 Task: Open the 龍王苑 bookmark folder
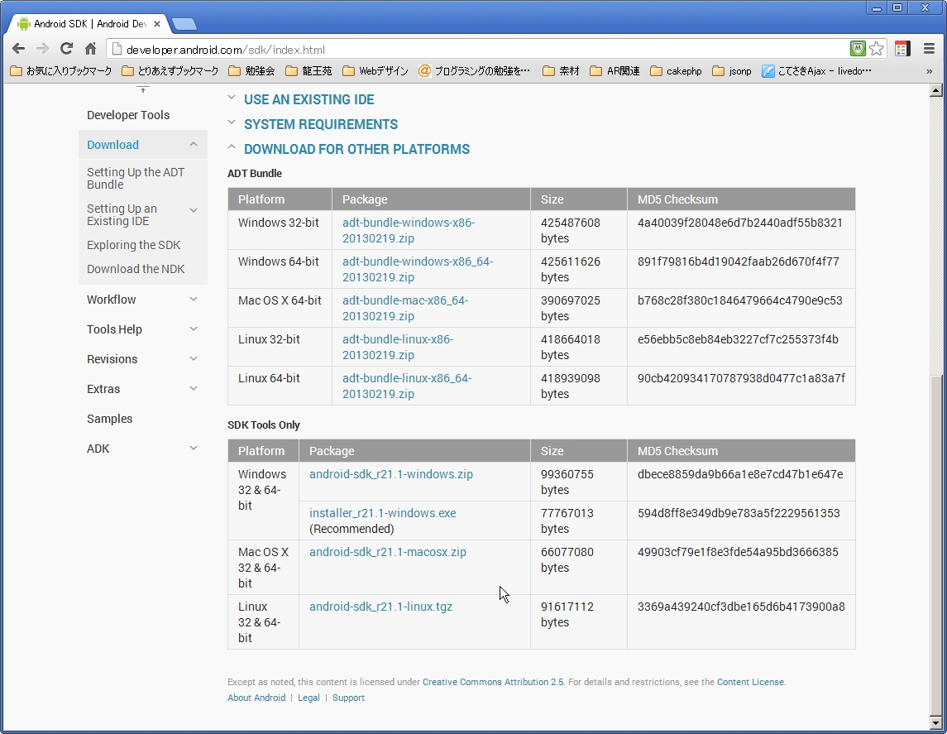(x=308, y=71)
